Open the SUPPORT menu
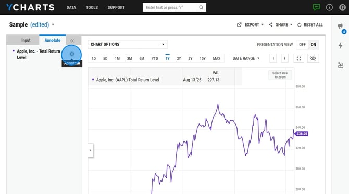This screenshot has width=349, height=194. coord(116,8)
